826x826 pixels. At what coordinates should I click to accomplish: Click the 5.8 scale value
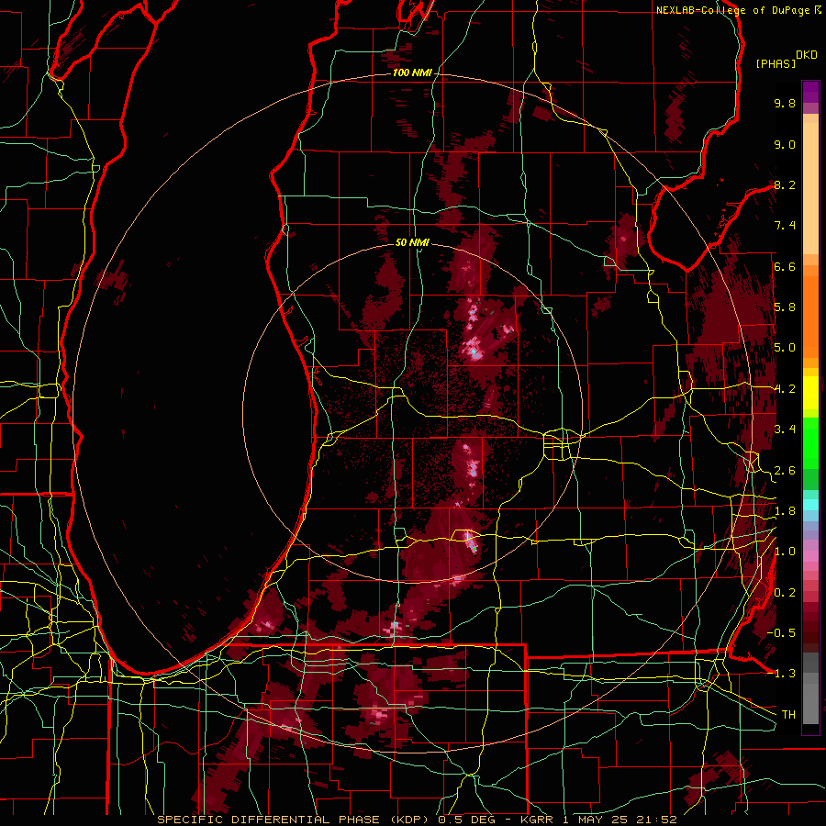click(x=785, y=307)
